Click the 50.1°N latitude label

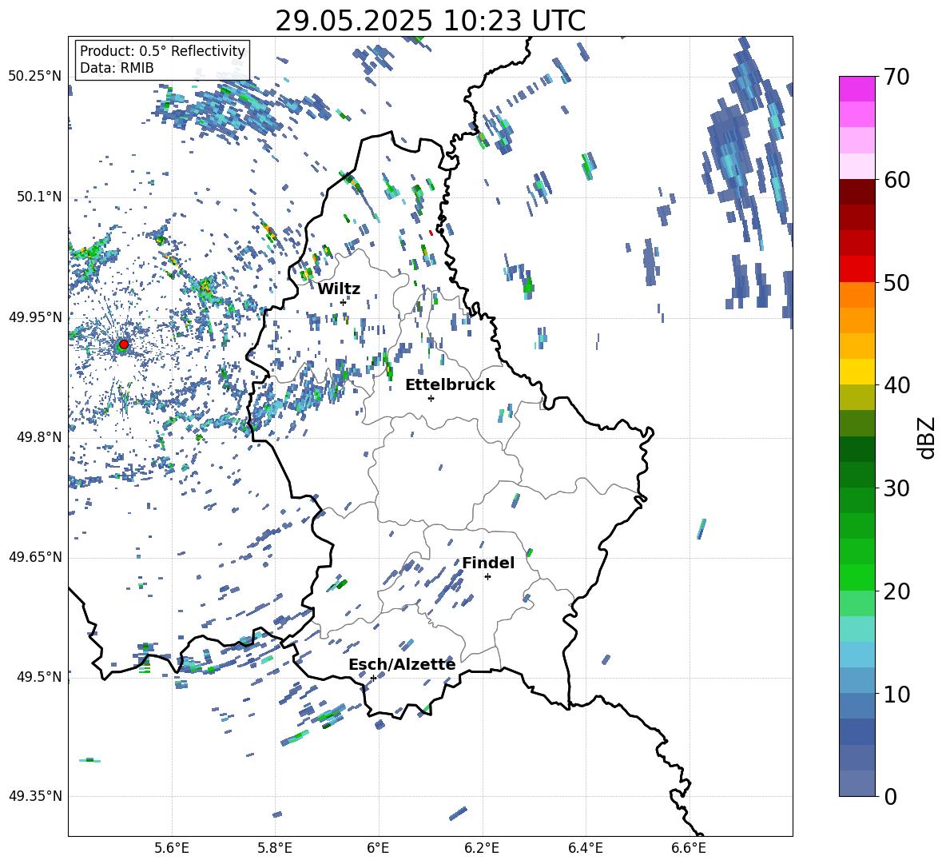click(x=38, y=197)
